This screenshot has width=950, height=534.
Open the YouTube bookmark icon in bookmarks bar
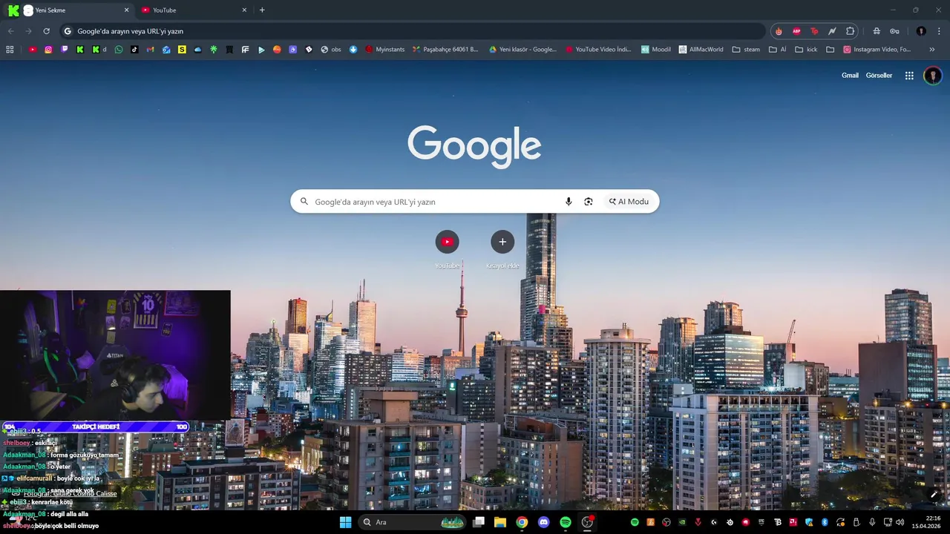click(x=33, y=50)
